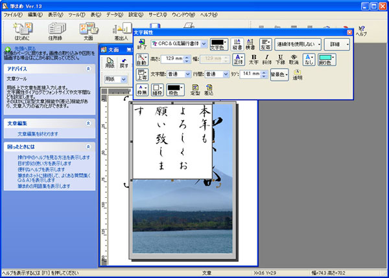Click the 文字色 black color swatch
The width and height of the screenshot is (389, 278).
(219, 43)
